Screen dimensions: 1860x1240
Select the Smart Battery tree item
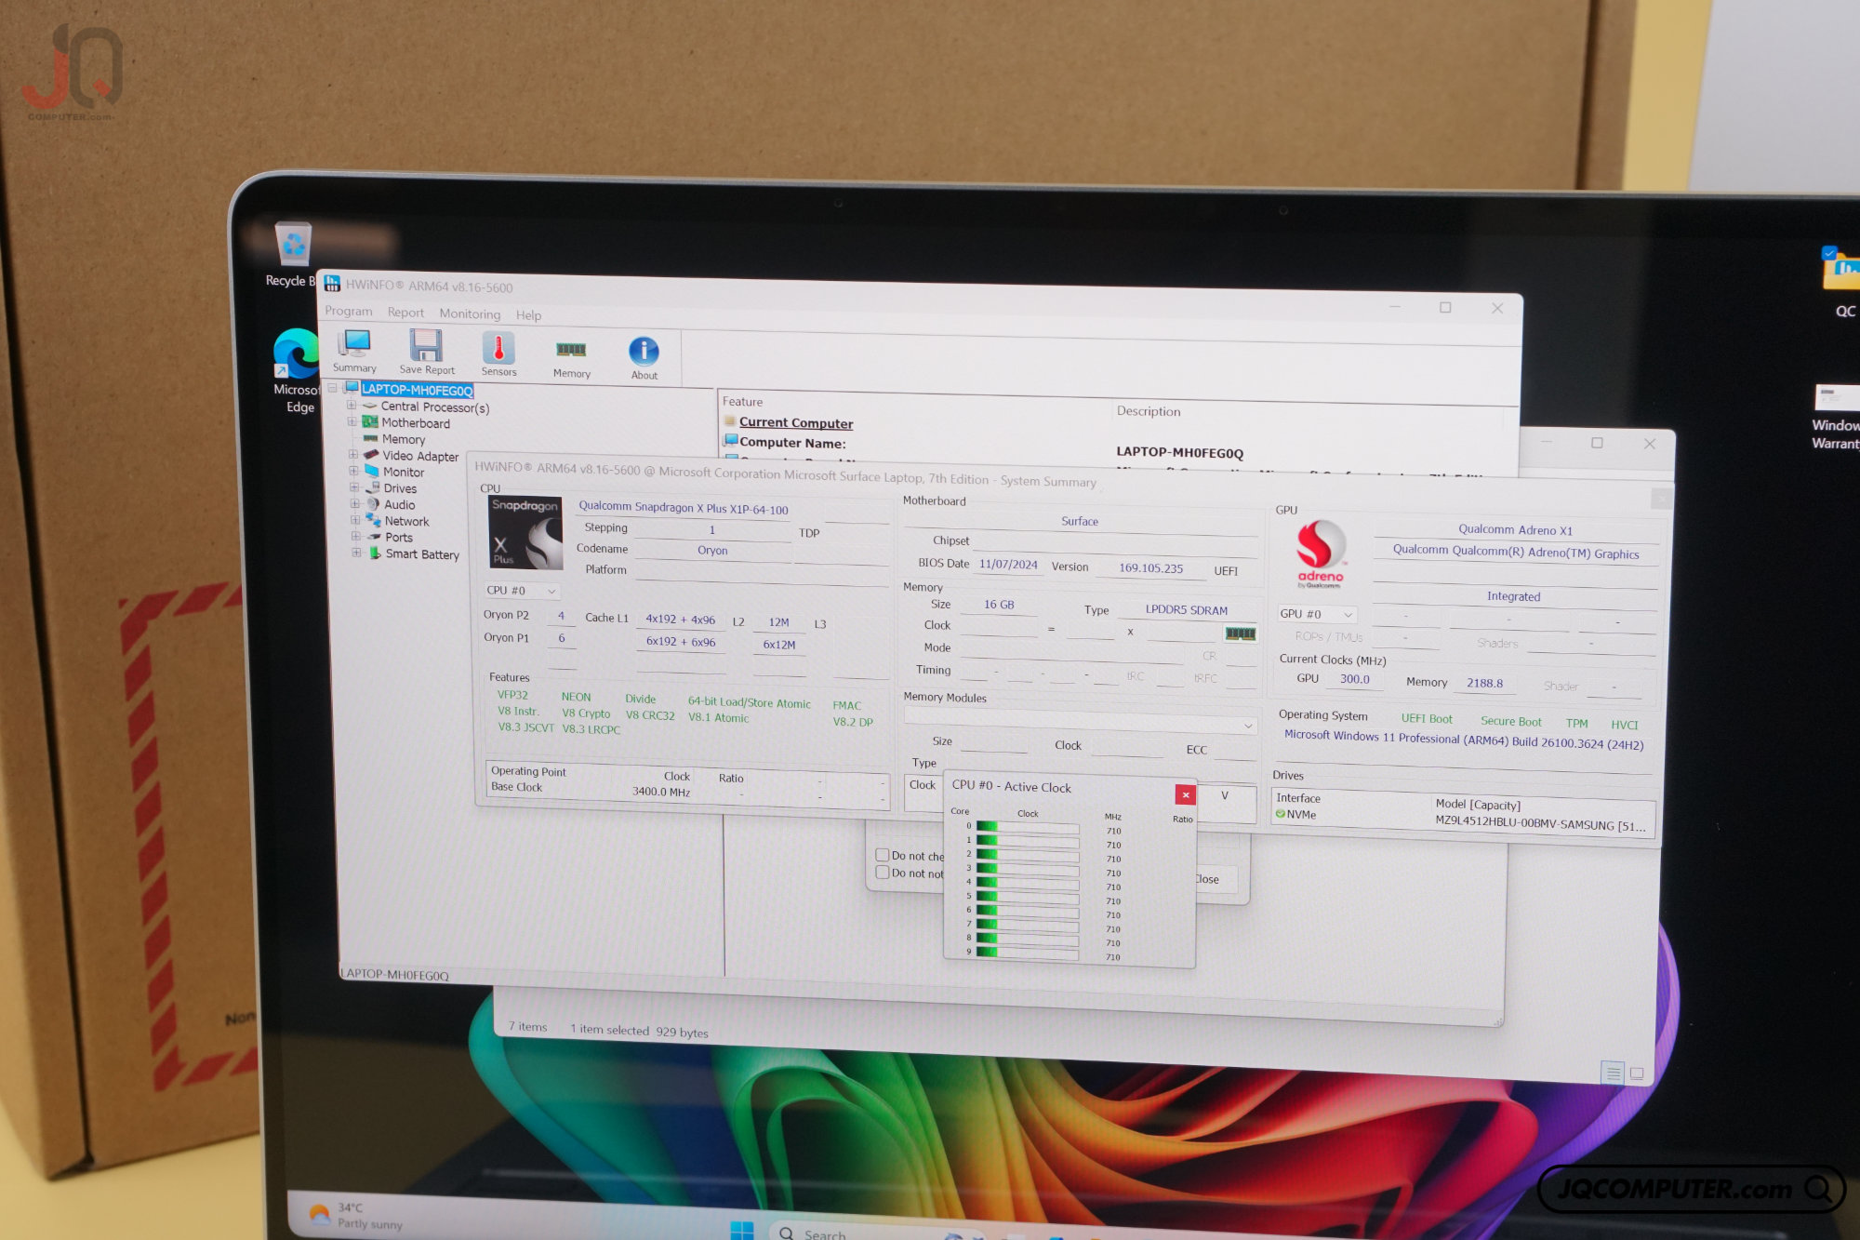pyautogui.click(x=422, y=554)
